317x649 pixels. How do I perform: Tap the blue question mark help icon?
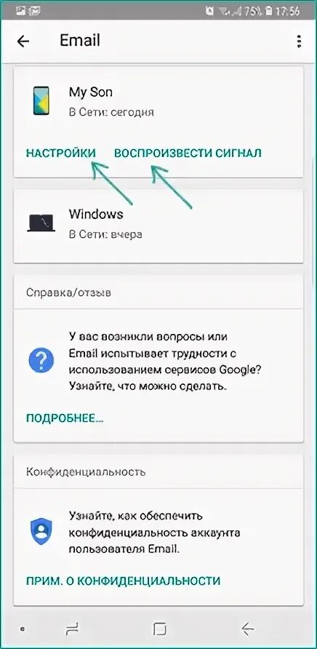point(41,359)
